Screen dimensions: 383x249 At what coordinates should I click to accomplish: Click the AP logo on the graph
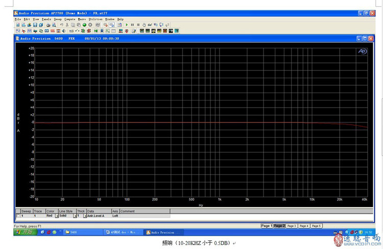(362, 51)
